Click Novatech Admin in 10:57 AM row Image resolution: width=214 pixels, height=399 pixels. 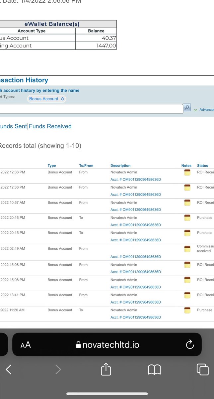124,202
